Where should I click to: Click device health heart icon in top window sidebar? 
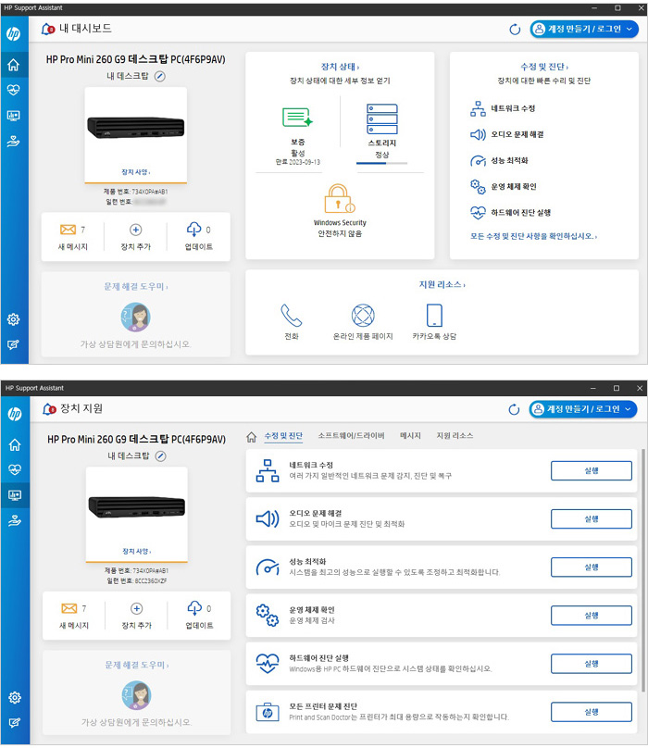point(13,90)
